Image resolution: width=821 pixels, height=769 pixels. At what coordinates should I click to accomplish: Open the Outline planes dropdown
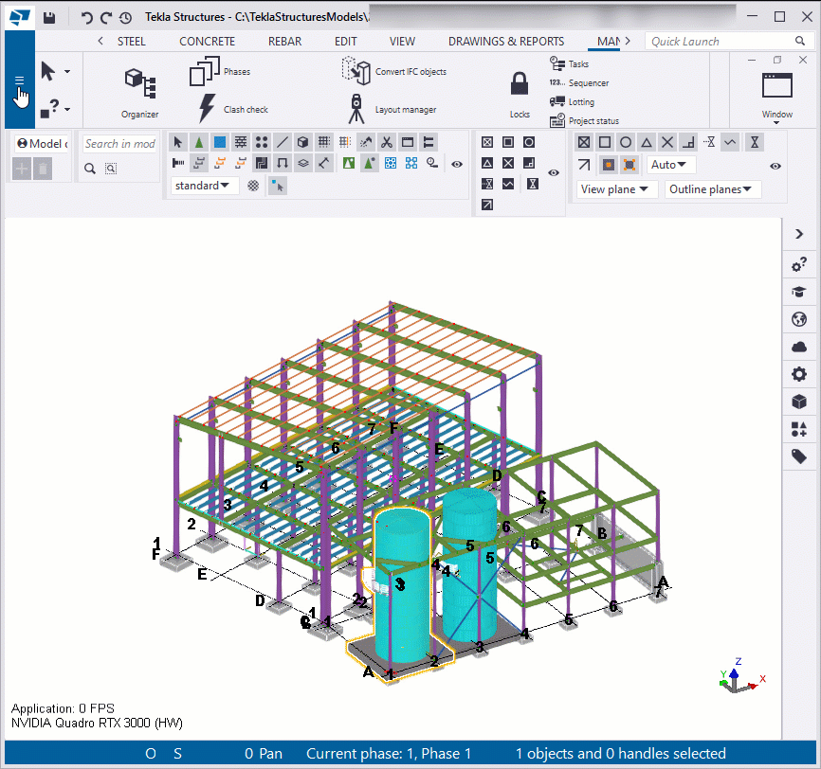[712, 189]
